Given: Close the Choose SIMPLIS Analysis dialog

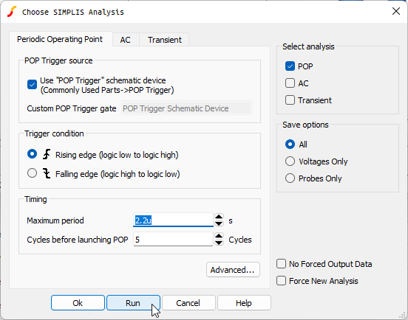Looking at the screenshot, I should coord(396,11).
